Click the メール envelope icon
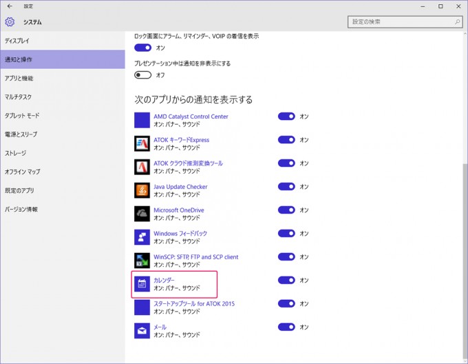 [x=142, y=330]
